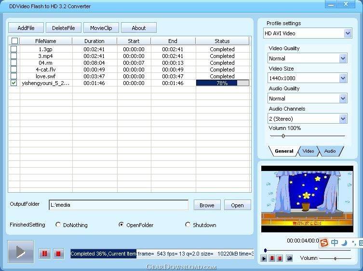Toggle the select-all checkbox in header

14,41
